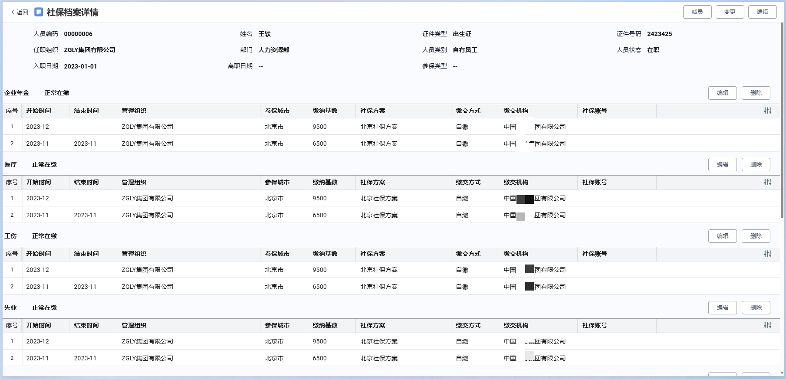
Task: Click the 减员 button
Action: coord(697,12)
